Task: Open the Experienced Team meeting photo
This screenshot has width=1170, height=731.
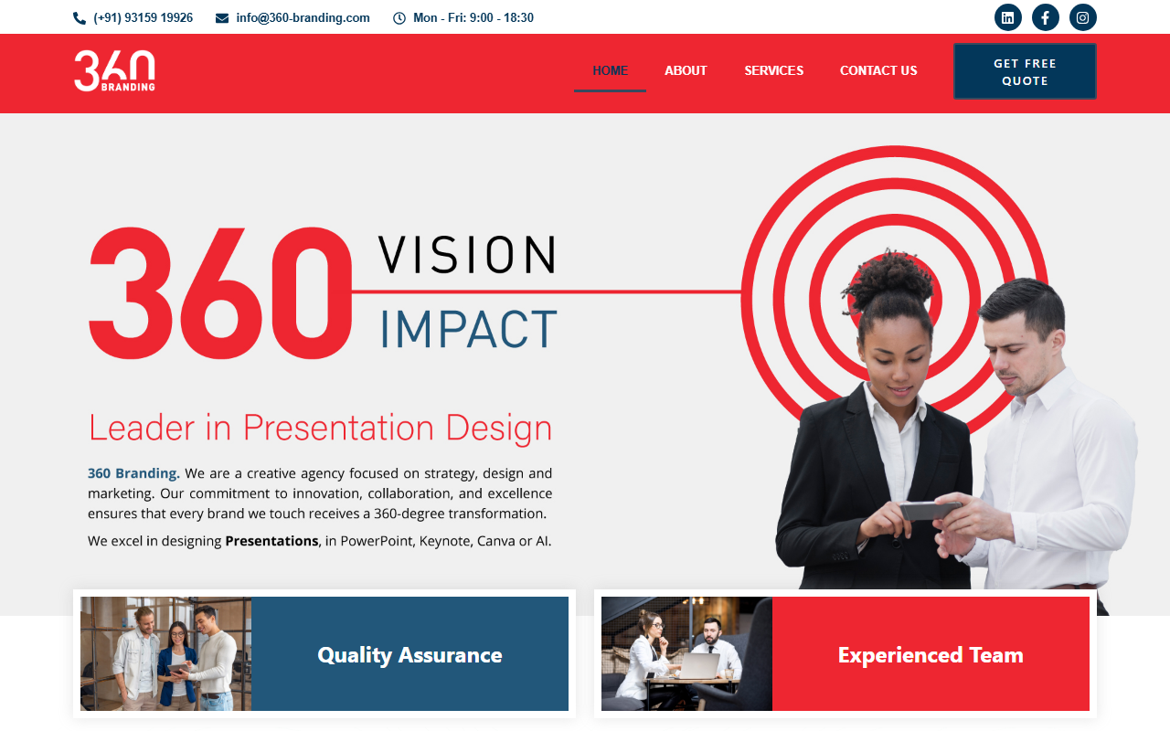Action: click(x=686, y=654)
